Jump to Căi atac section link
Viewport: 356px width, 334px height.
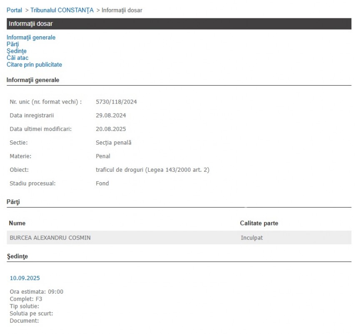17,58
